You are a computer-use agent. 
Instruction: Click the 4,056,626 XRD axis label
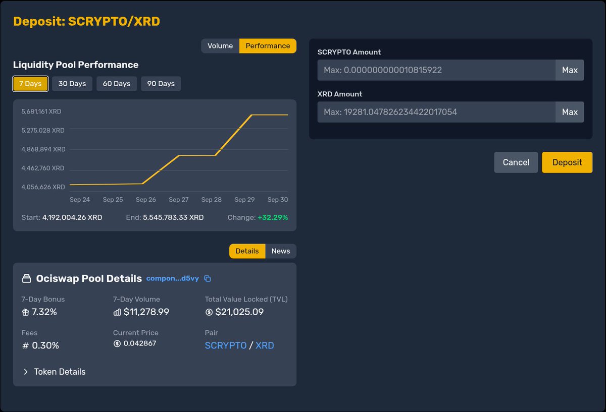(43, 187)
